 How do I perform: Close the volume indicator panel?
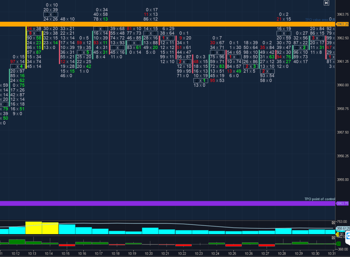(x=333, y=222)
